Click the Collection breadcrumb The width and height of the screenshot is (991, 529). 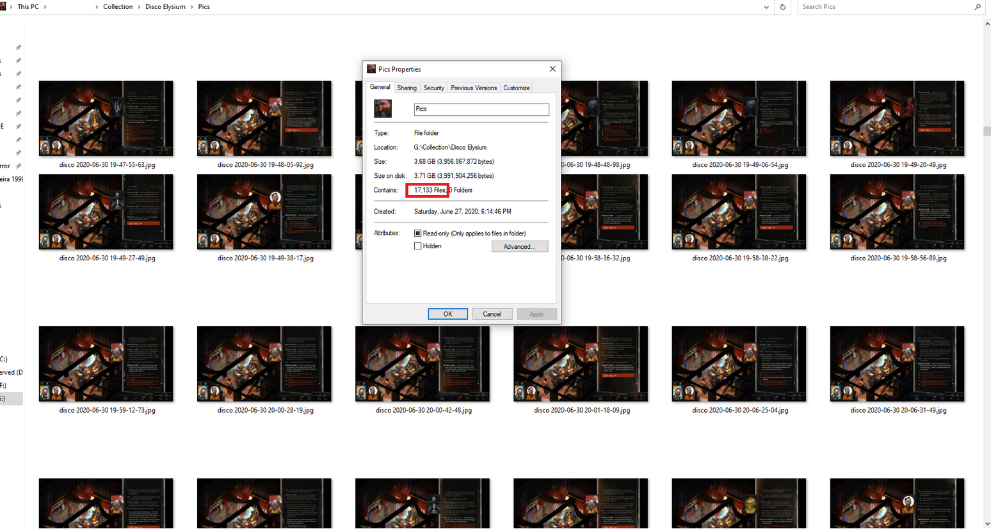(x=118, y=7)
